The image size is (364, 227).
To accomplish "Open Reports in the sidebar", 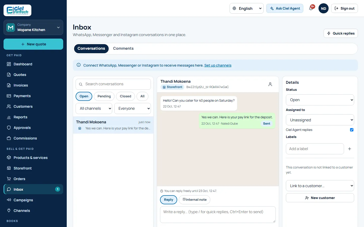I will pos(33,117).
